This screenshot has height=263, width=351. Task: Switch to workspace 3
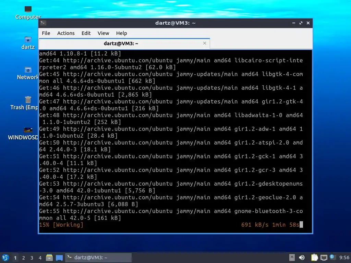pyautogui.click(x=32, y=258)
